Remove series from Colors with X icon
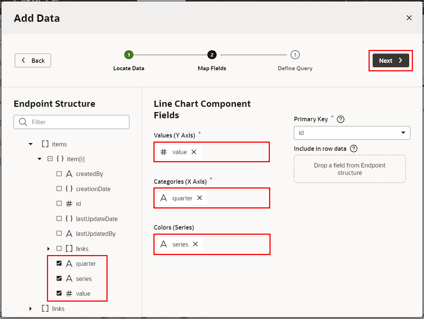Image resolution: width=424 pixels, height=319 pixels. click(x=196, y=244)
